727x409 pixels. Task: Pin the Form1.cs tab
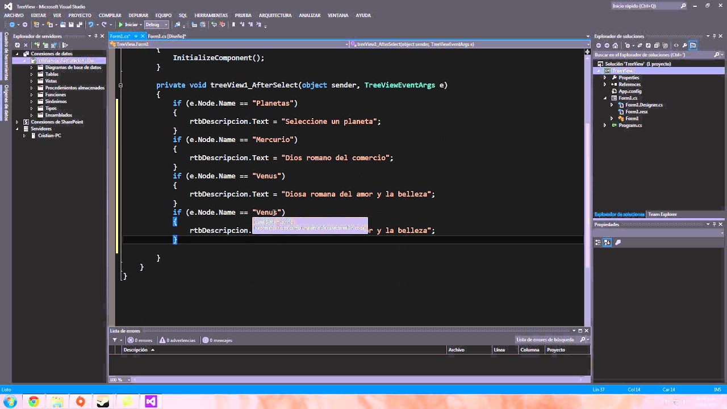point(135,36)
